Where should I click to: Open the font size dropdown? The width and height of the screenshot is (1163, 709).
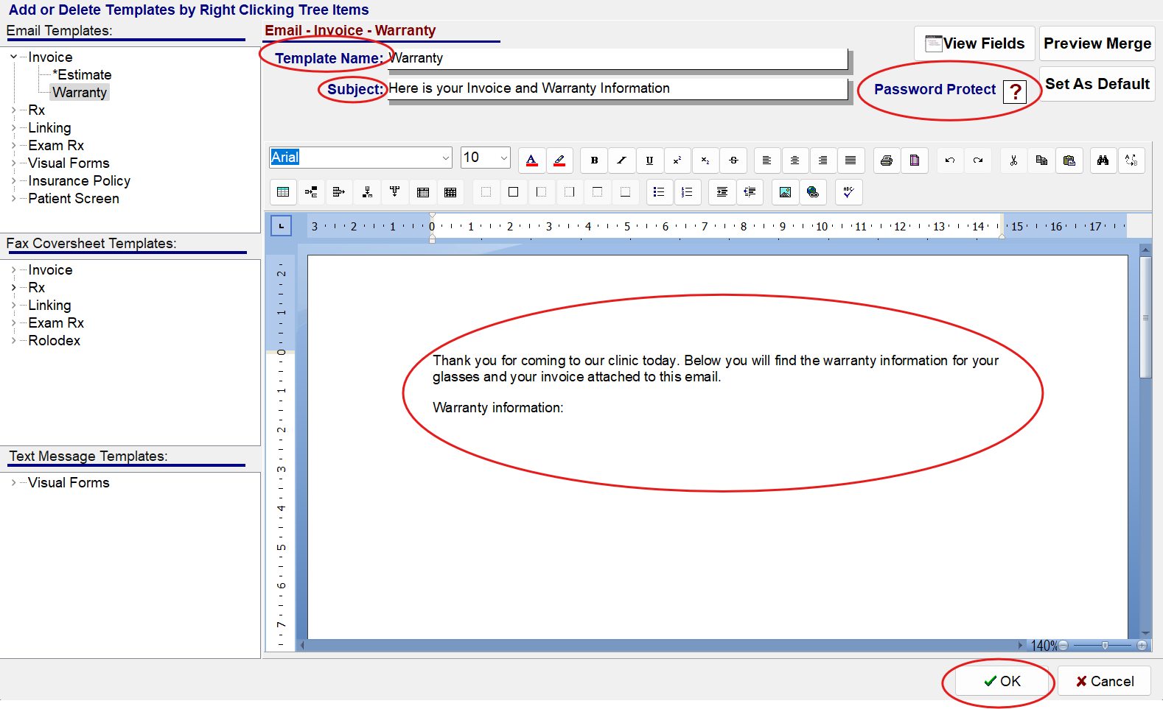tap(504, 158)
